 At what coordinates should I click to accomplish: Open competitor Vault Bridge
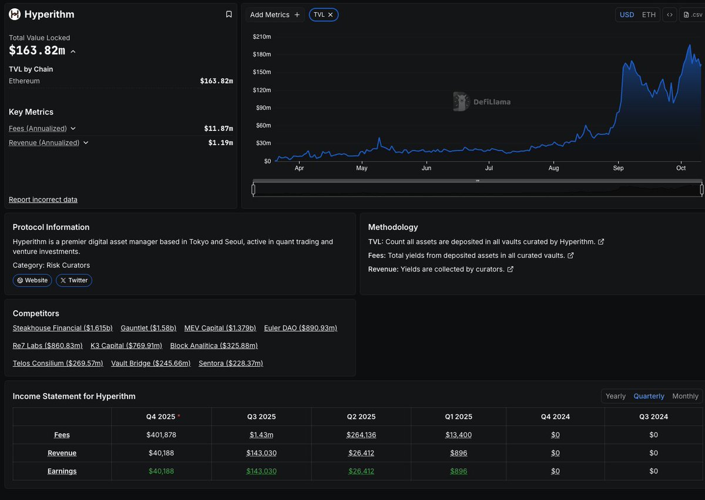151,363
